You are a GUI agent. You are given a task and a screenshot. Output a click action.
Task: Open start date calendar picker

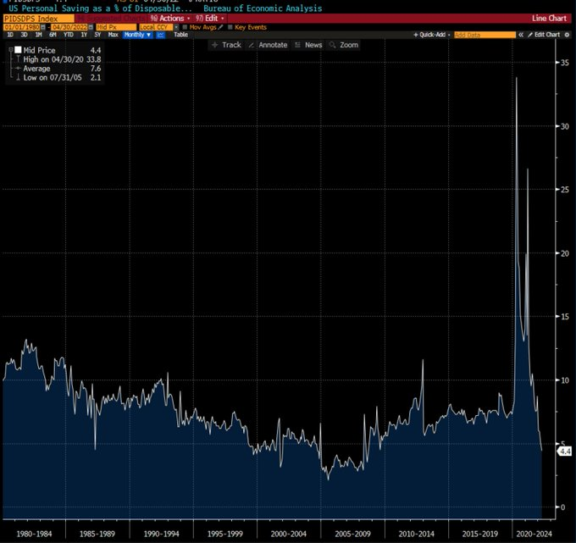[x=43, y=27]
